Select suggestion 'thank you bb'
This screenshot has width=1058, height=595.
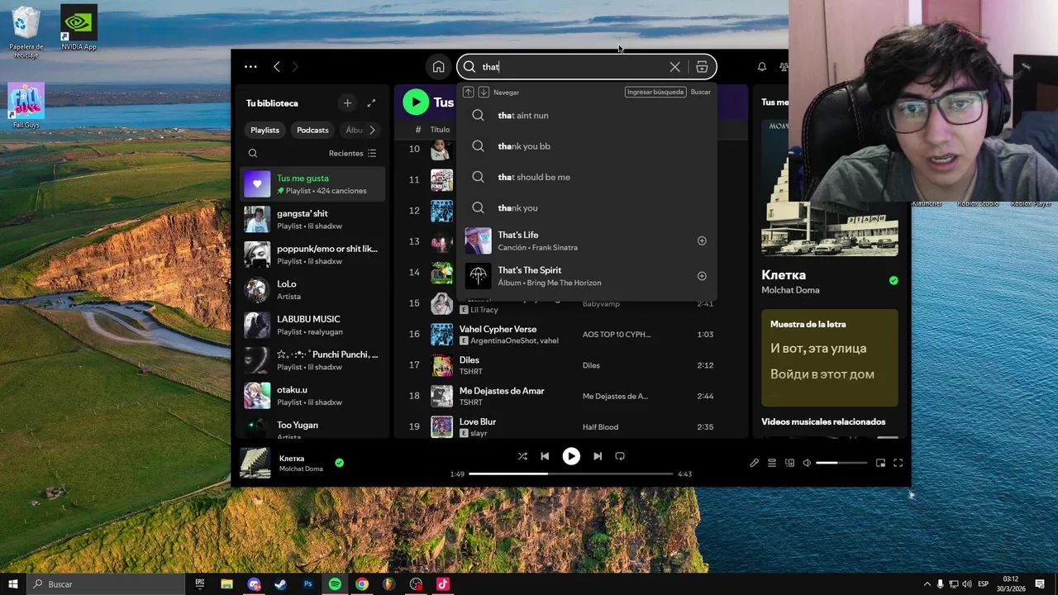587,146
